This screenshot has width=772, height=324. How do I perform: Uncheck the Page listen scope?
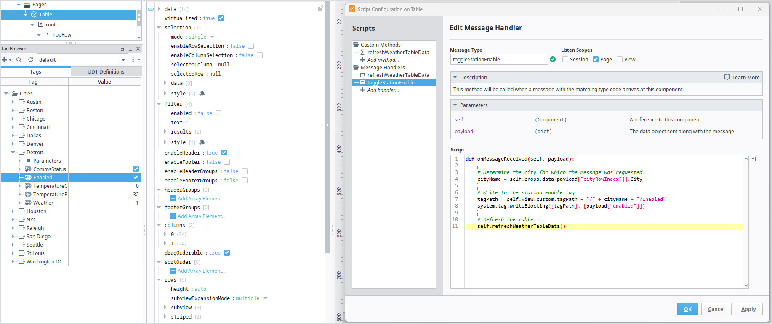click(x=596, y=59)
